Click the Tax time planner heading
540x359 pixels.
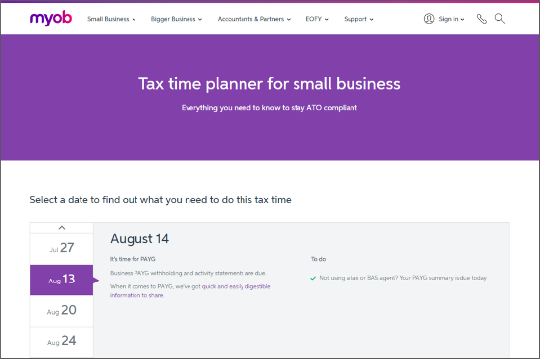[x=269, y=84]
